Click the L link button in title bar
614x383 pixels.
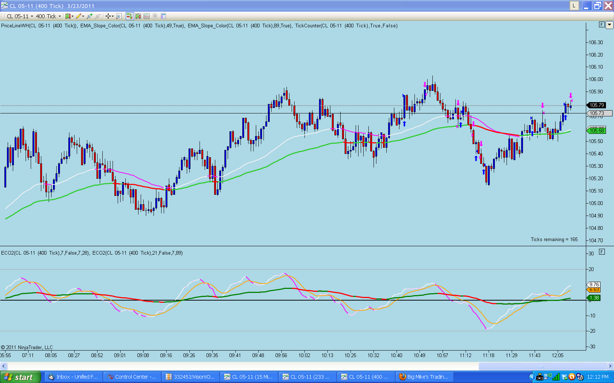pyautogui.click(x=574, y=6)
